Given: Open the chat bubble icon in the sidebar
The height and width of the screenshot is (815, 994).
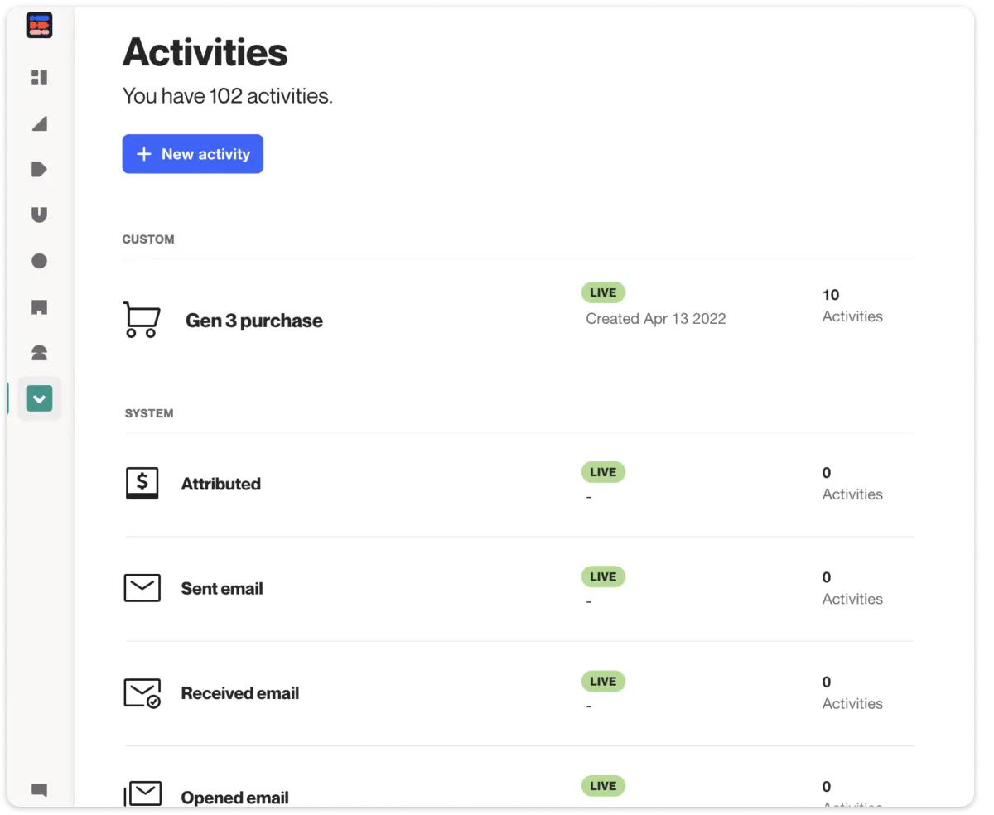Looking at the screenshot, I should coord(39,790).
